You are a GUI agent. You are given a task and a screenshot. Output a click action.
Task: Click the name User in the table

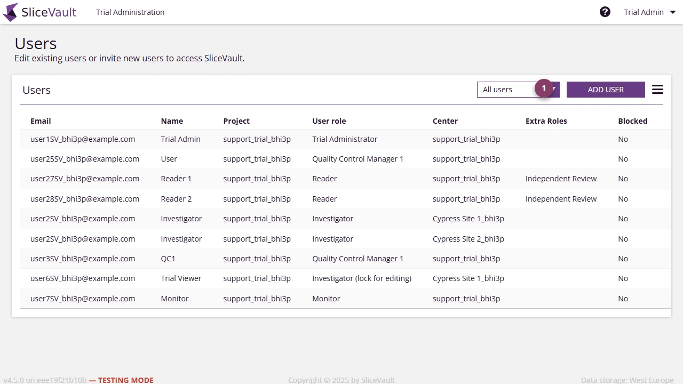point(169,159)
